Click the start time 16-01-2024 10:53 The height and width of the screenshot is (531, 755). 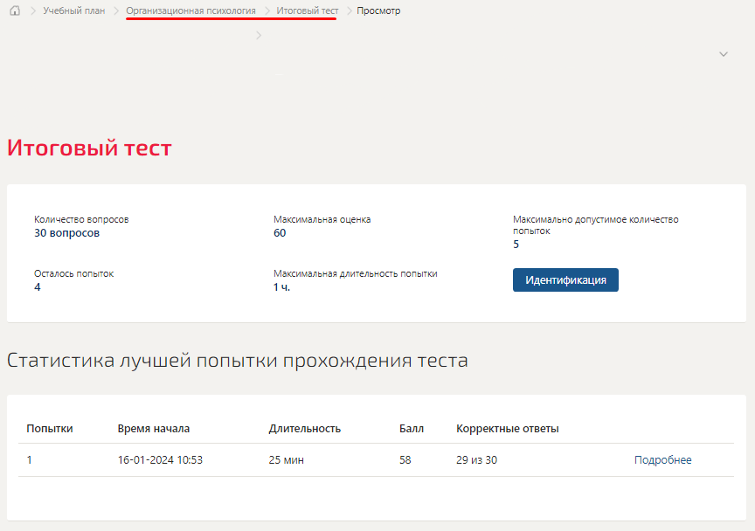160,459
